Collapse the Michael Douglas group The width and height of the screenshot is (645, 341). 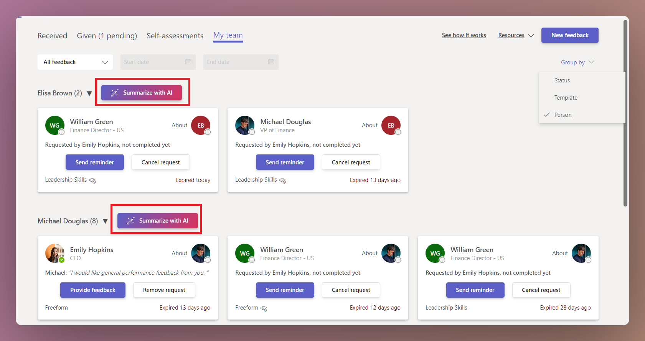(105, 221)
